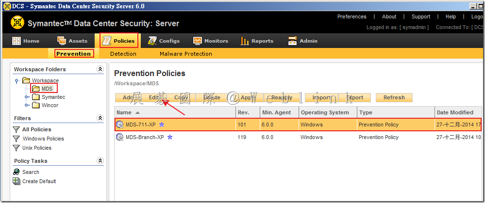Screen dimensions: 485x203
Task: Sort by the Rev. column header
Action: [x=248, y=112]
